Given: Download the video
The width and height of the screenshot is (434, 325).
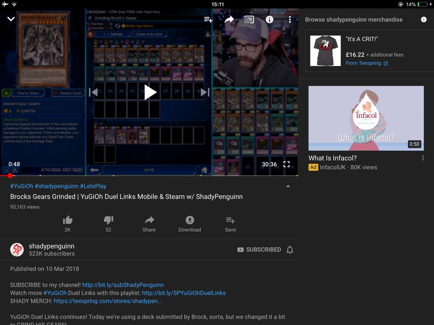Looking at the screenshot, I should click(190, 224).
